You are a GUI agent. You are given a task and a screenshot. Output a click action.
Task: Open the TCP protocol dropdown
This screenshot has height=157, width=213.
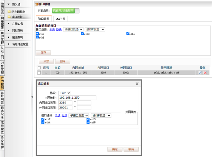point(65,93)
